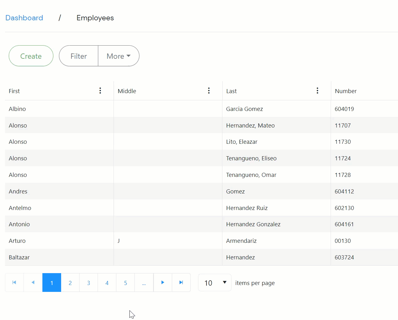Go to the next page arrow
This screenshot has width=398, height=320.
pyautogui.click(x=163, y=282)
